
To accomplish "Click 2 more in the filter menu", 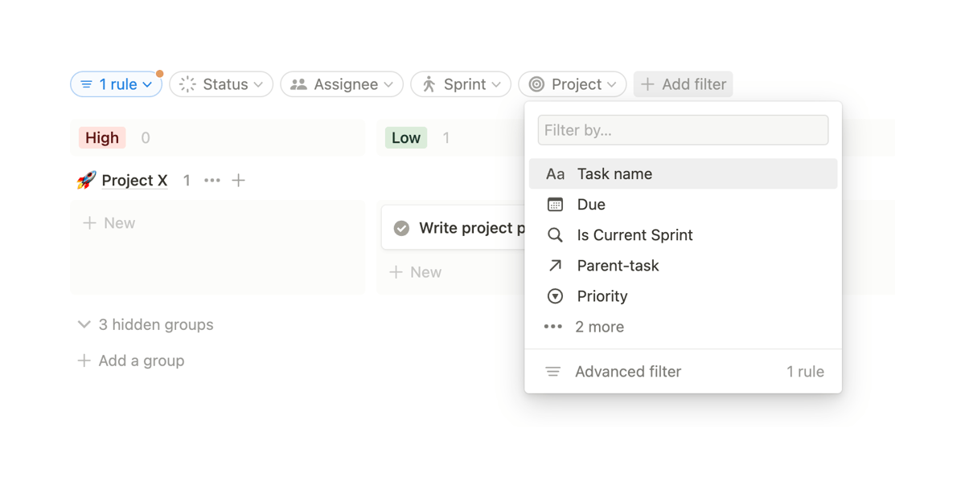I will click(x=599, y=326).
